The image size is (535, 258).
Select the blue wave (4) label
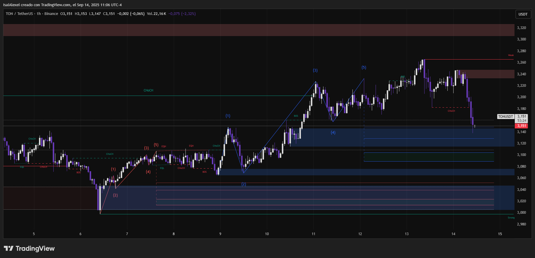pyautogui.click(x=333, y=133)
